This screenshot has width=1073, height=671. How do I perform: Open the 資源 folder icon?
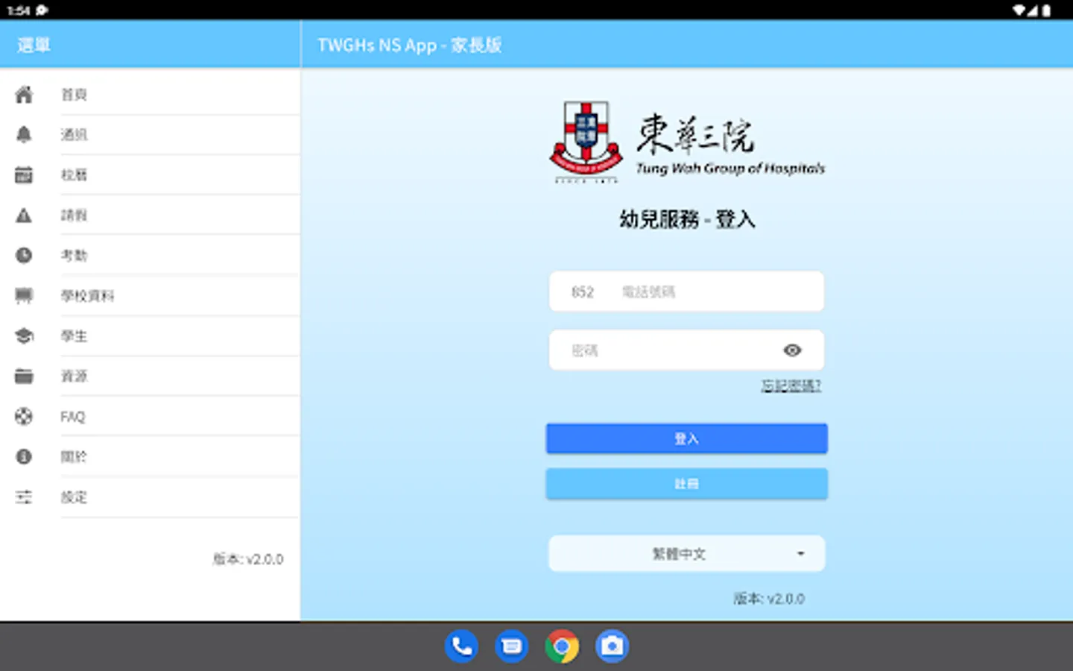(x=24, y=377)
